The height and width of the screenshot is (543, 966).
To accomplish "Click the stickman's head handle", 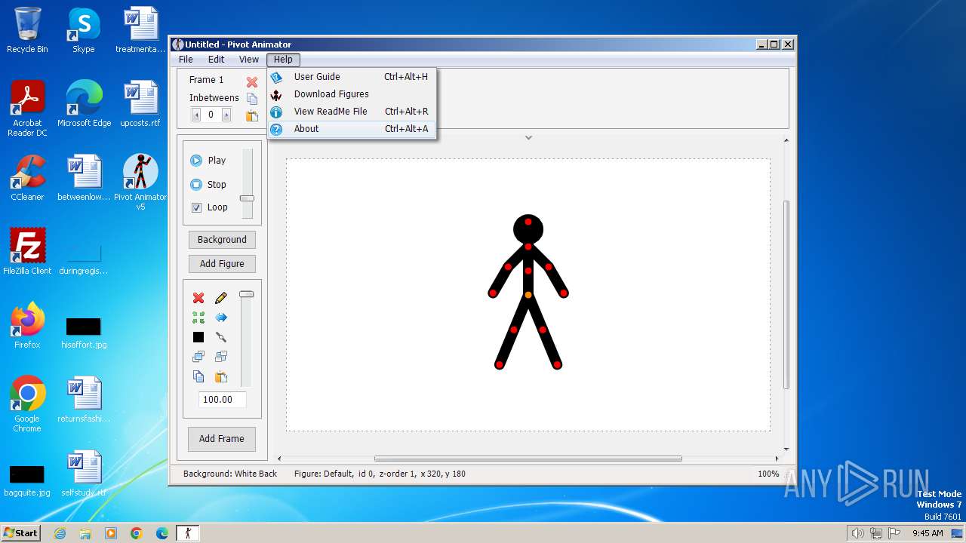I will 528,222.
